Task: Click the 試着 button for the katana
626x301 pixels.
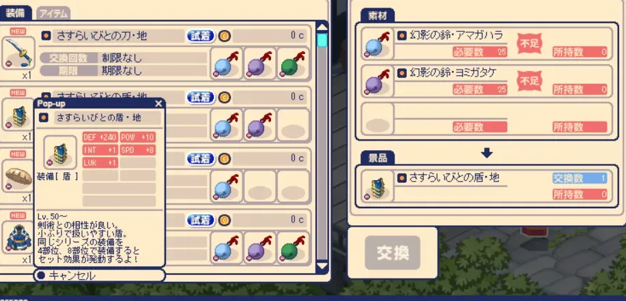Action: pos(201,36)
